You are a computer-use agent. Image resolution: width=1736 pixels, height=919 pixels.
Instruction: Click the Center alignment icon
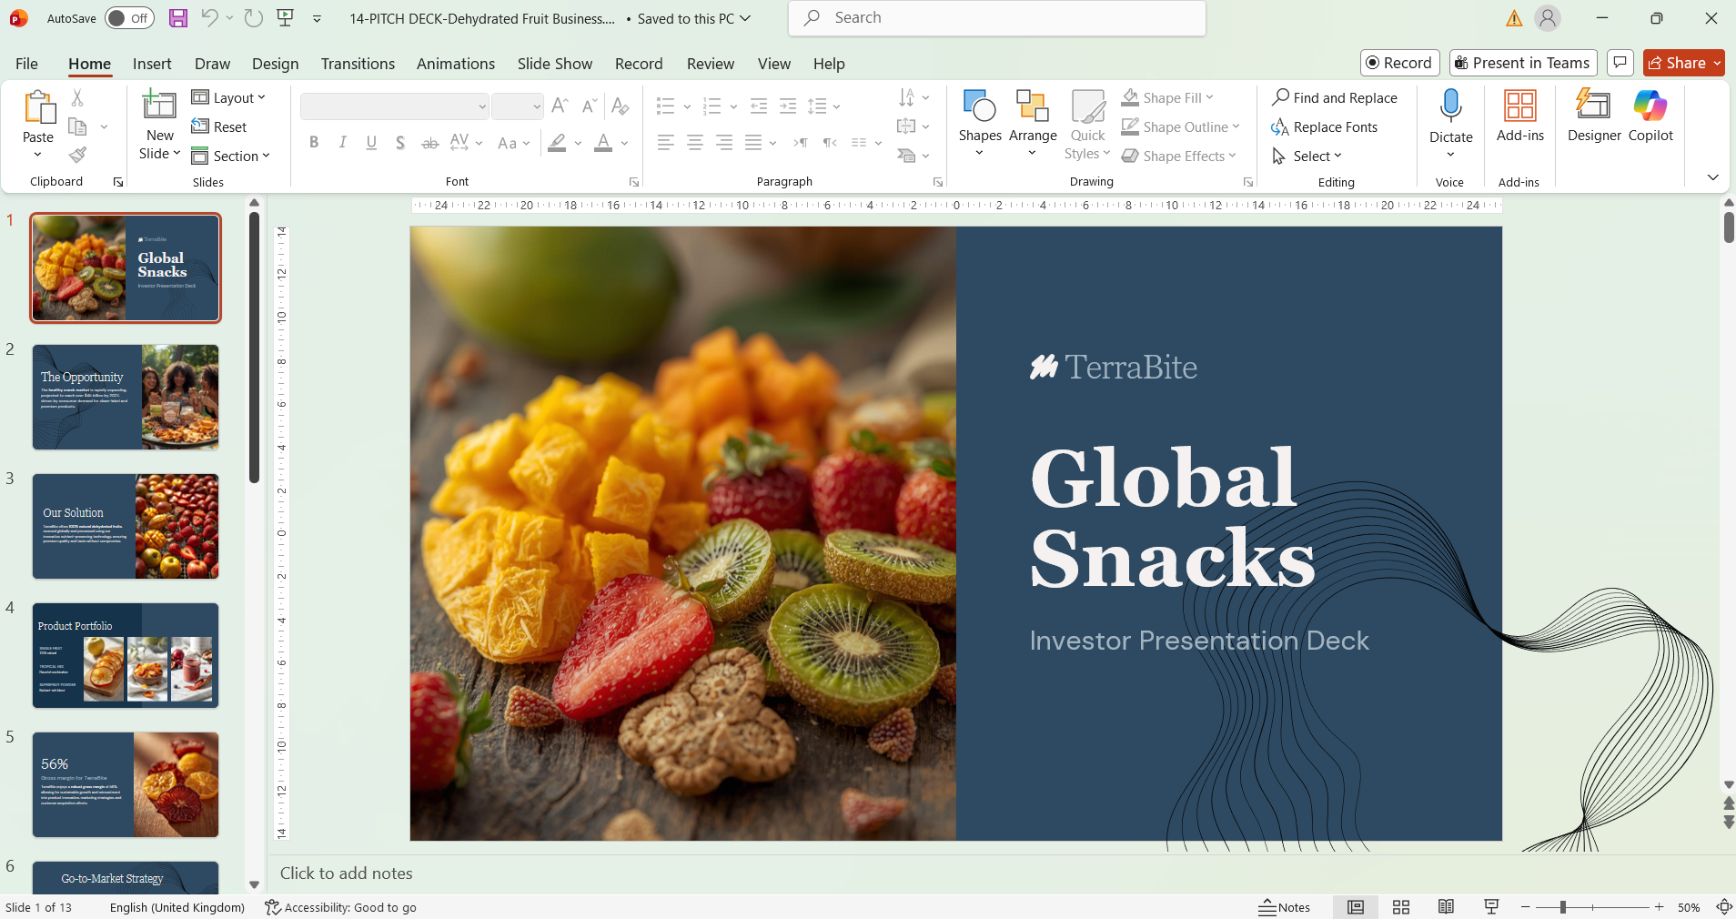tap(695, 142)
